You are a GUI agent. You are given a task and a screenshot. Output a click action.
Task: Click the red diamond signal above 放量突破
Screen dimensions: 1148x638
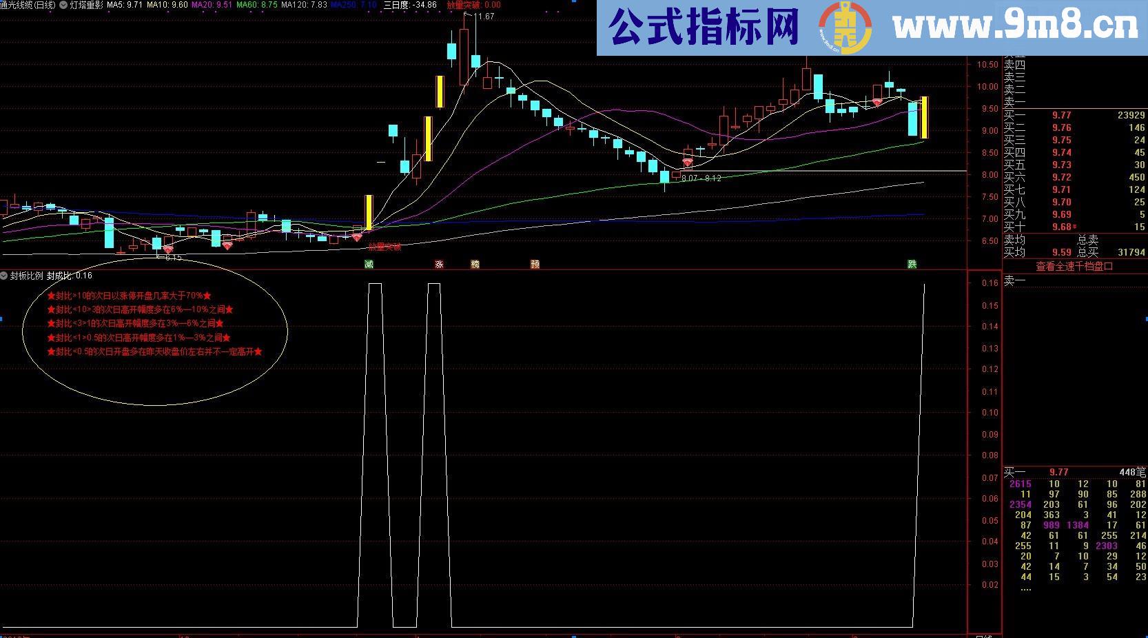pos(356,237)
